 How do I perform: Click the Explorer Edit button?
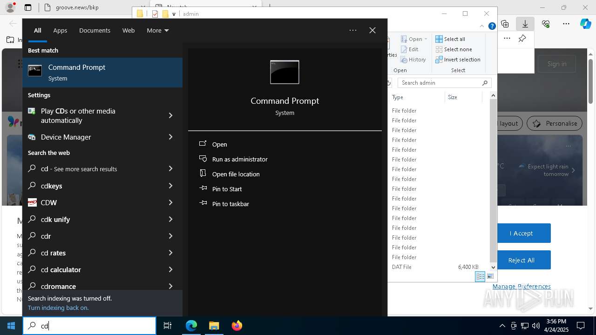coord(409,49)
